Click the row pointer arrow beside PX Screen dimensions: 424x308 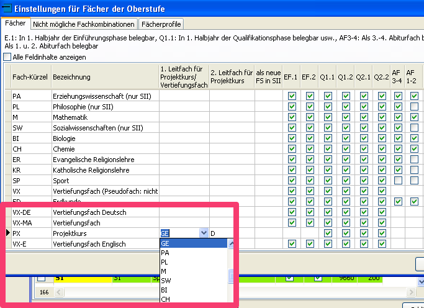7,233
